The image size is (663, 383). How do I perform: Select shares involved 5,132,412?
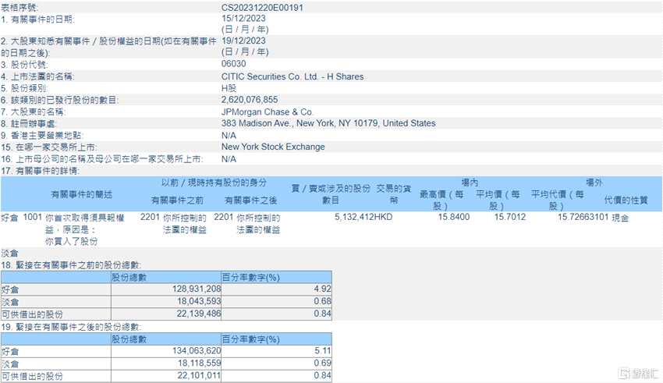[x=353, y=217]
